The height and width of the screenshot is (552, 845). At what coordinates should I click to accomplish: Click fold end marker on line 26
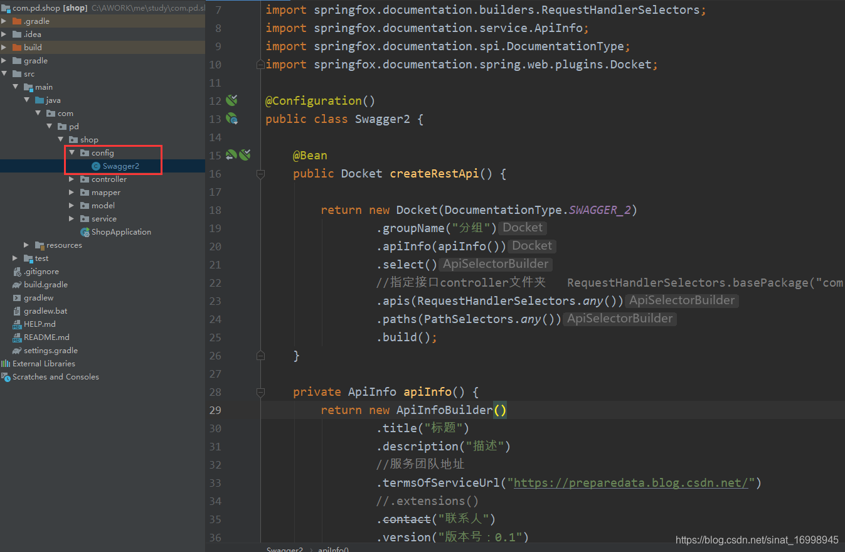(x=260, y=356)
